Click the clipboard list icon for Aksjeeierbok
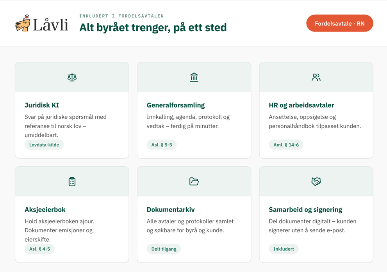 coord(72,182)
